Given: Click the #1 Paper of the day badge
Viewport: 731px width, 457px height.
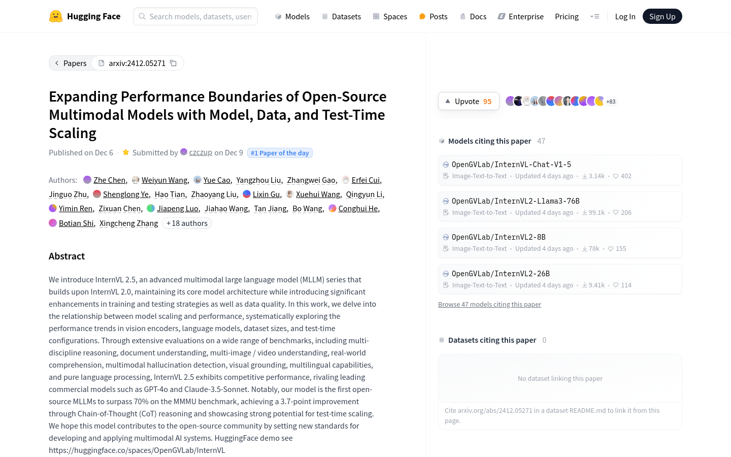Looking at the screenshot, I should point(280,153).
